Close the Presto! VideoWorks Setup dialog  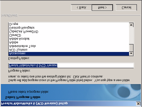coord(138,104)
